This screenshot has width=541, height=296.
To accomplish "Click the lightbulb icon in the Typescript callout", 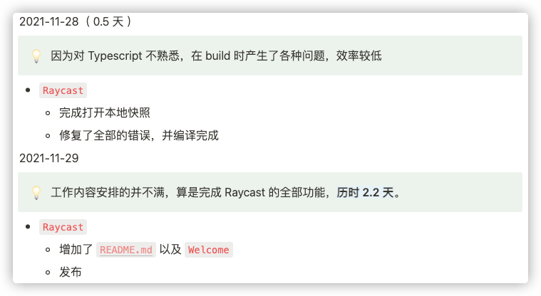I will click(x=36, y=56).
